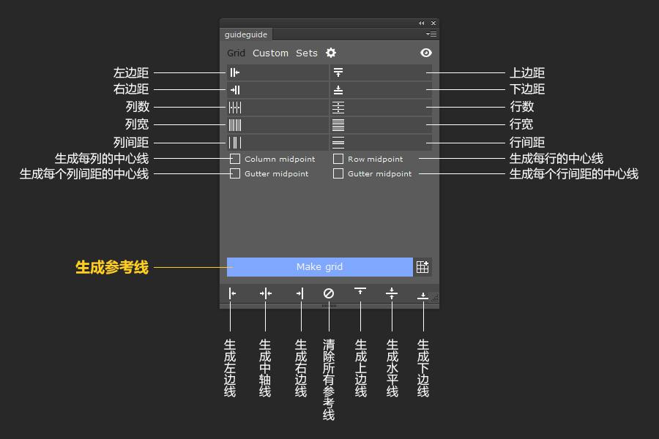Enable the Column midpoint checkbox
The image size is (659, 439).
point(235,158)
